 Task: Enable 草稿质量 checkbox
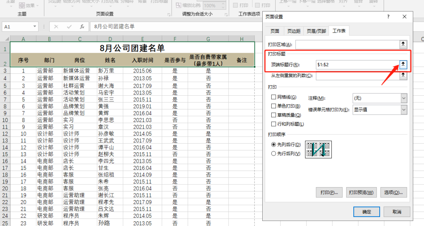pos(274,115)
